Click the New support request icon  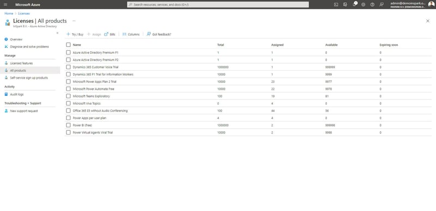[6, 111]
